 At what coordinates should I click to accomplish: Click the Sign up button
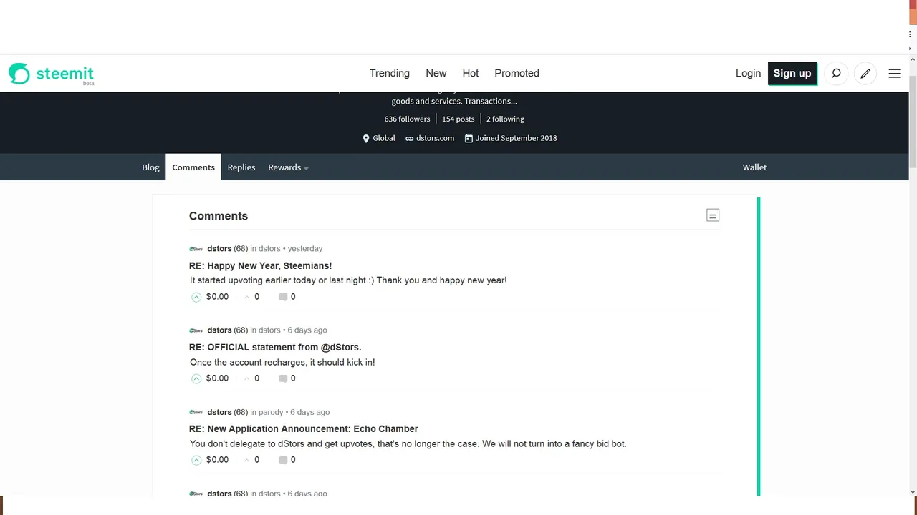[x=792, y=73]
